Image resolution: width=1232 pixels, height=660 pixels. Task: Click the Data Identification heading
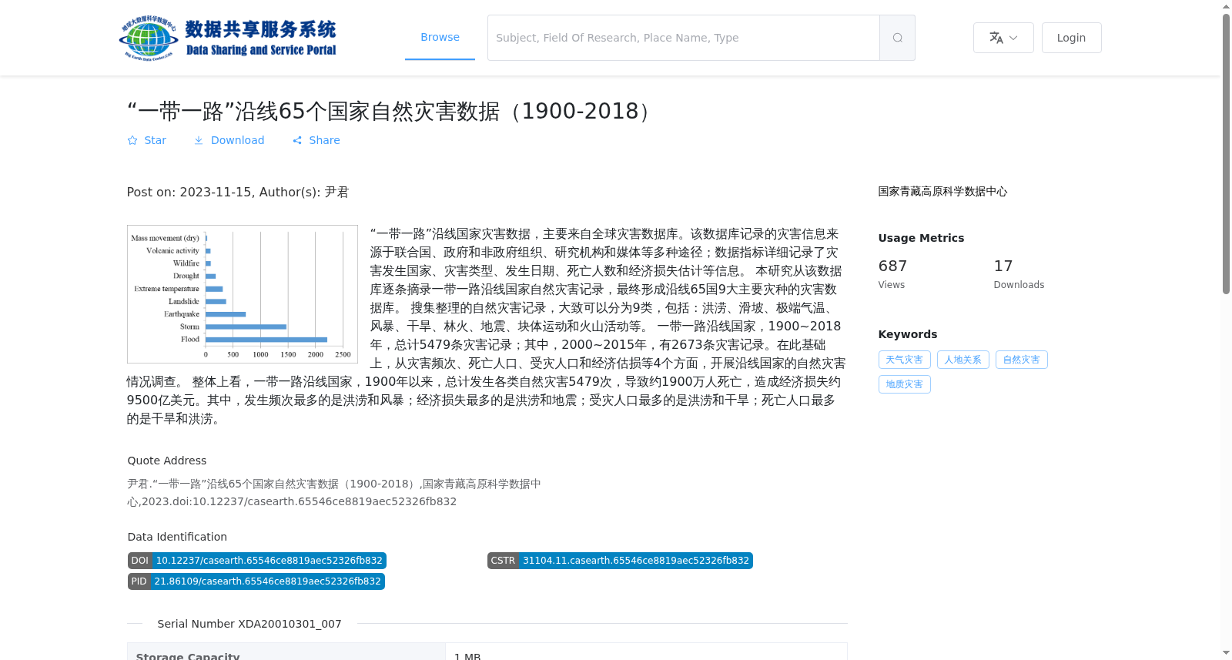click(x=177, y=537)
